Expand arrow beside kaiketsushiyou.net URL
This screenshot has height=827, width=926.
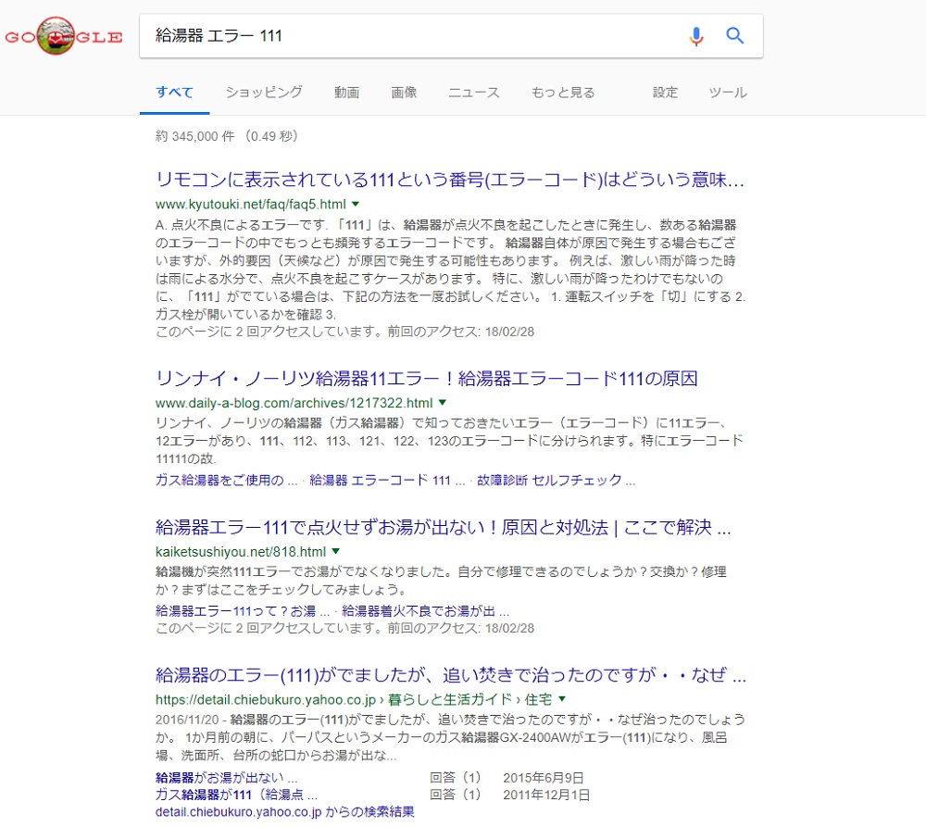[335, 551]
